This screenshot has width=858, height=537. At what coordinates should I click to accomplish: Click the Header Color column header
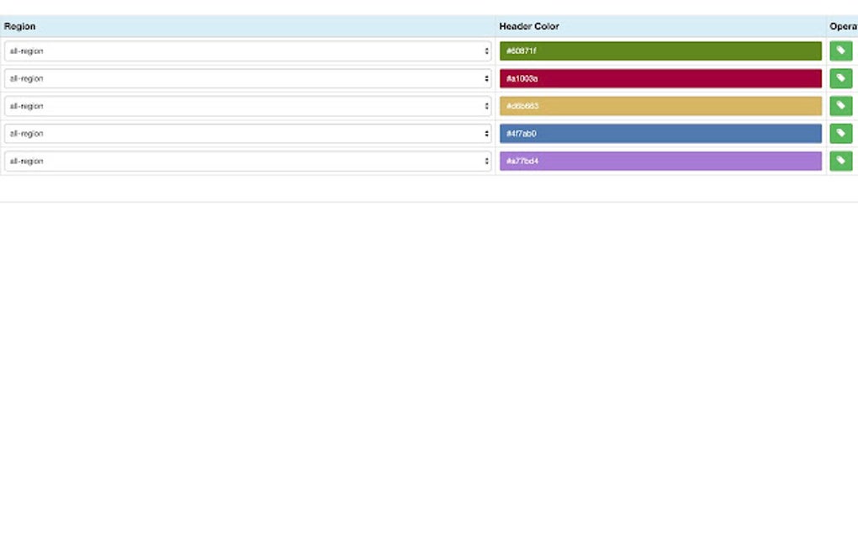[x=528, y=26]
